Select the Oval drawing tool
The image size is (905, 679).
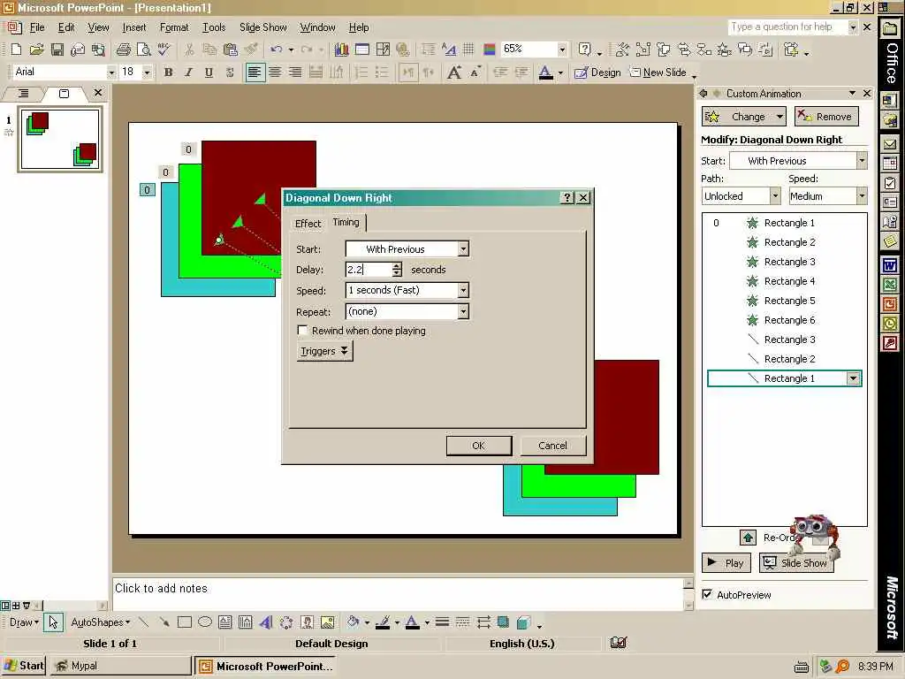click(x=205, y=622)
